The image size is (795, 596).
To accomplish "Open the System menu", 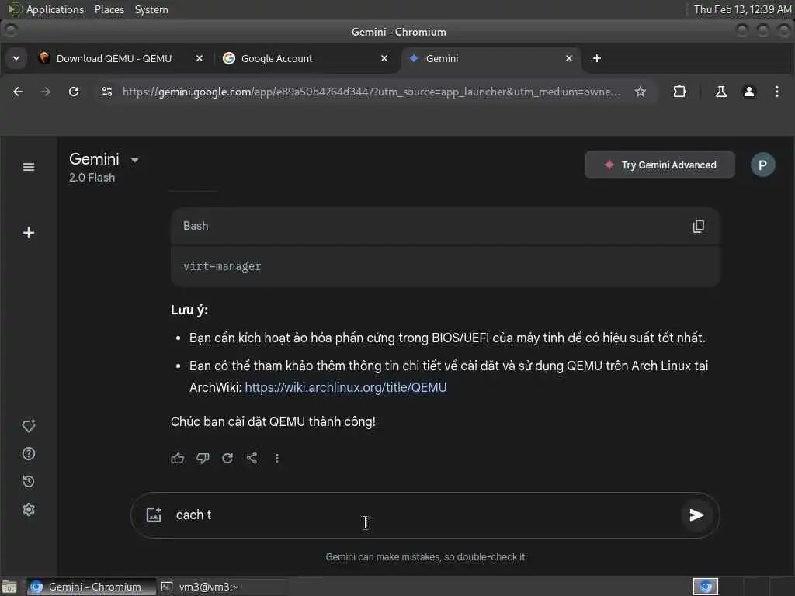I will pos(151,9).
